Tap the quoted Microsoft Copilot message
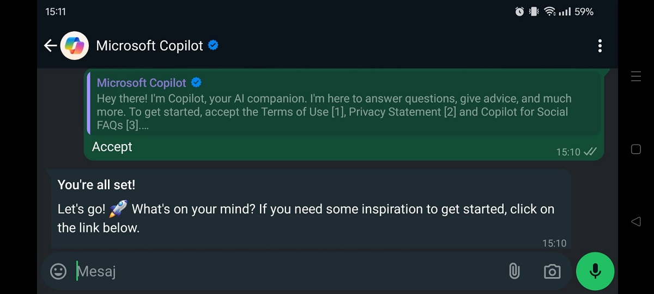This screenshot has height=294, width=654. [x=343, y=104]
